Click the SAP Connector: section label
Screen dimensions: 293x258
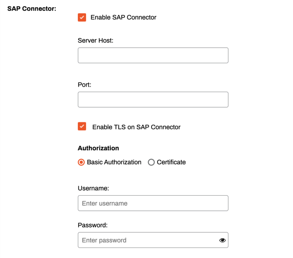tap(32, 9)
